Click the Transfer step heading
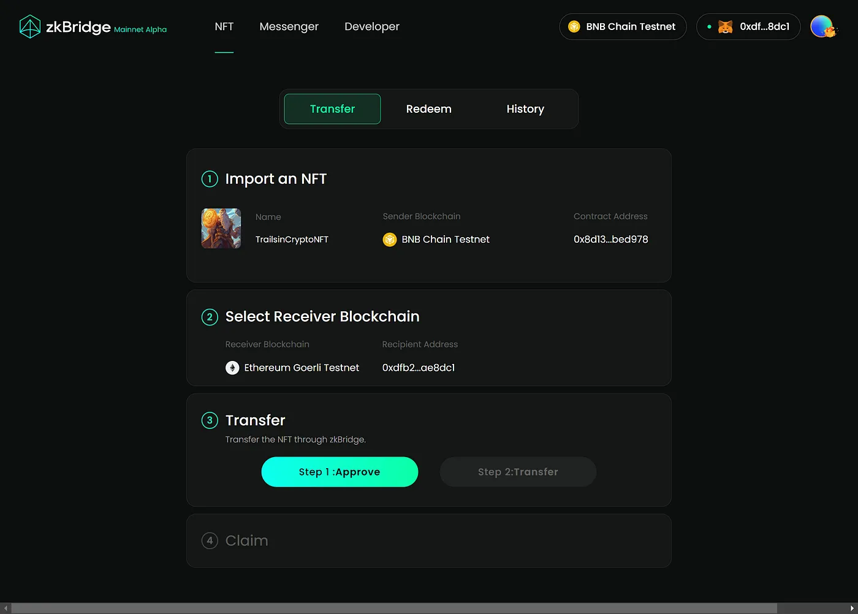Image resolution: width=858 pixels, height=614 pixels. (x=255, y=420)
